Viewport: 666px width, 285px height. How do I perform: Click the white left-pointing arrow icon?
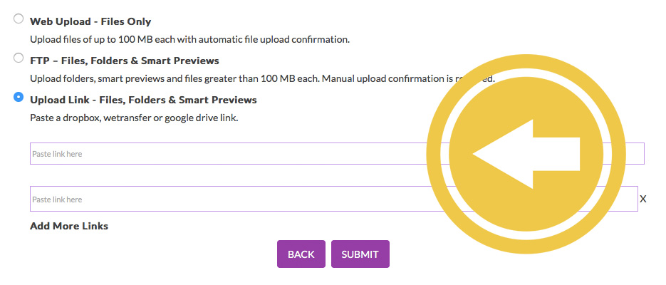(x=526, y=154)
